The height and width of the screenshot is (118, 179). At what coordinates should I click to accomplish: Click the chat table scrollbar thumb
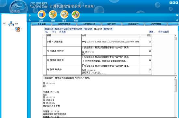pos(175,39)
